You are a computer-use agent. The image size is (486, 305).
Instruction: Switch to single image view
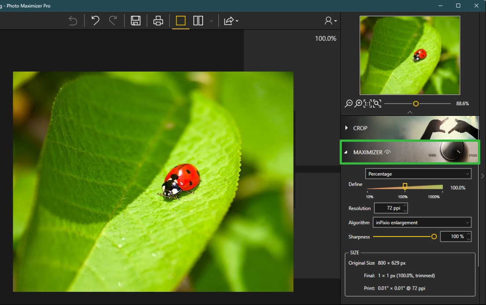tap(181, 21)
